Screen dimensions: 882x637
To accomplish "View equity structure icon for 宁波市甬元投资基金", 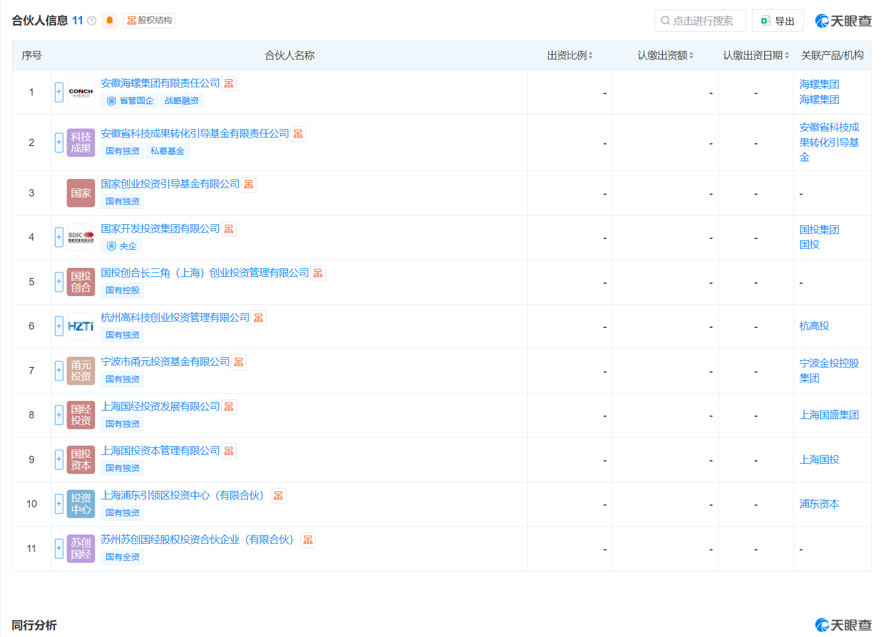I will coord(239,362).
